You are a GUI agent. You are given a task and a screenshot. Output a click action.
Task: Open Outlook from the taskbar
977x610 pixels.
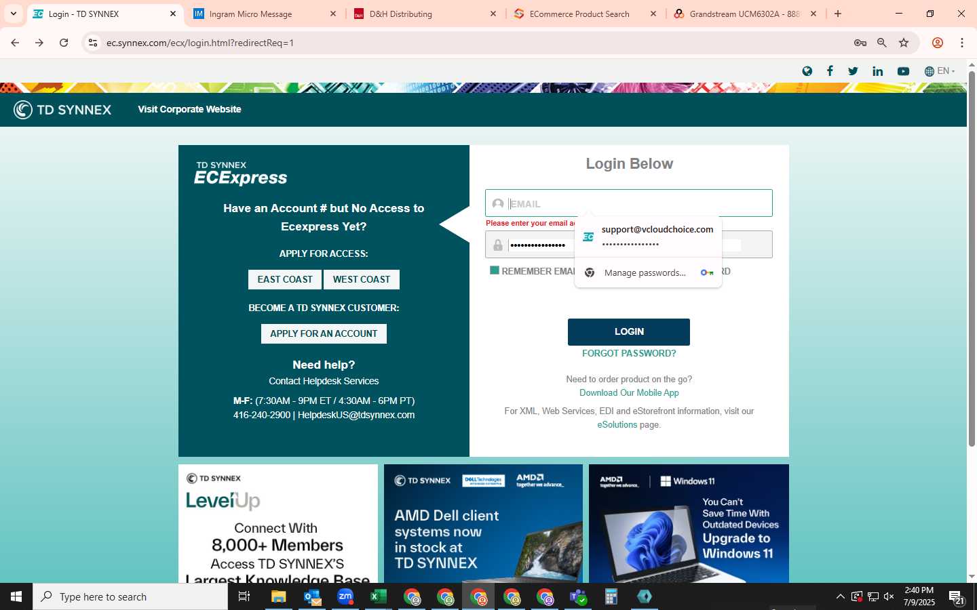click(312, 596)
